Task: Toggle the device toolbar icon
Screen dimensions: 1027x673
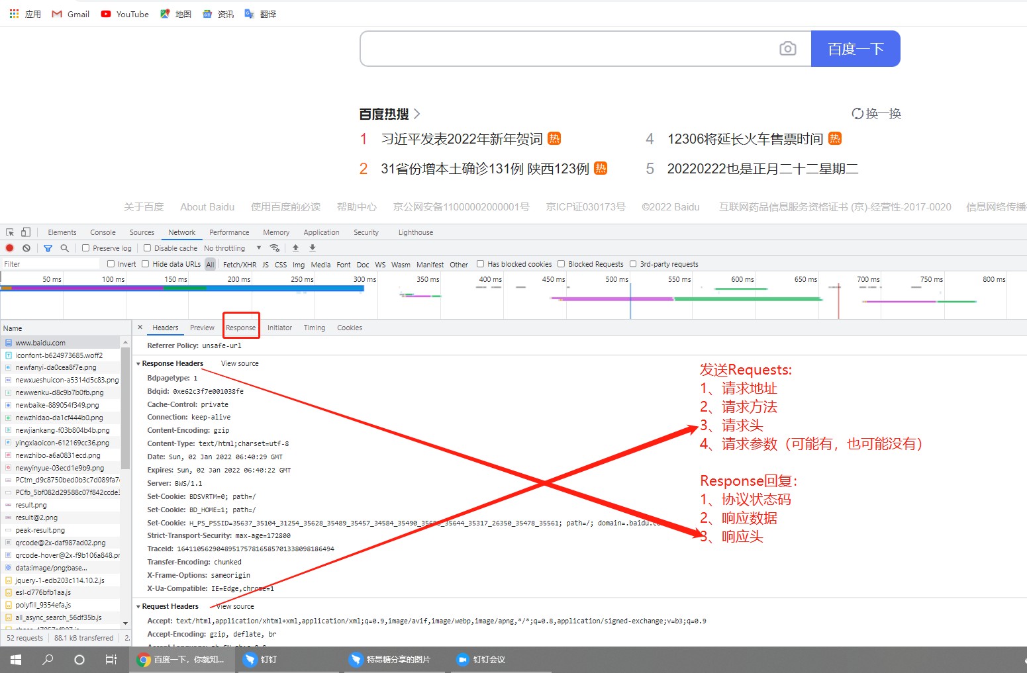Action: pyautogui.click(x=26, y=232)
